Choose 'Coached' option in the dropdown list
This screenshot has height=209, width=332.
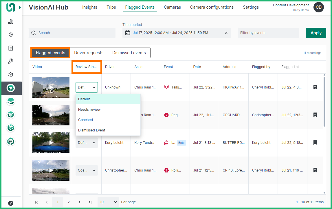[86, 120]
